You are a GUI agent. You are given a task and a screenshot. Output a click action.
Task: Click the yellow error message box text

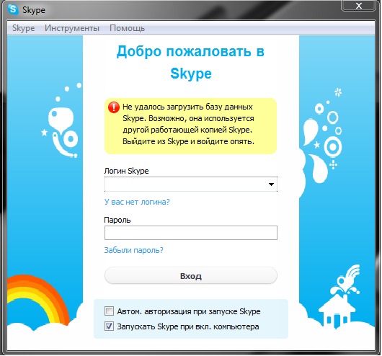pos(188,124)
